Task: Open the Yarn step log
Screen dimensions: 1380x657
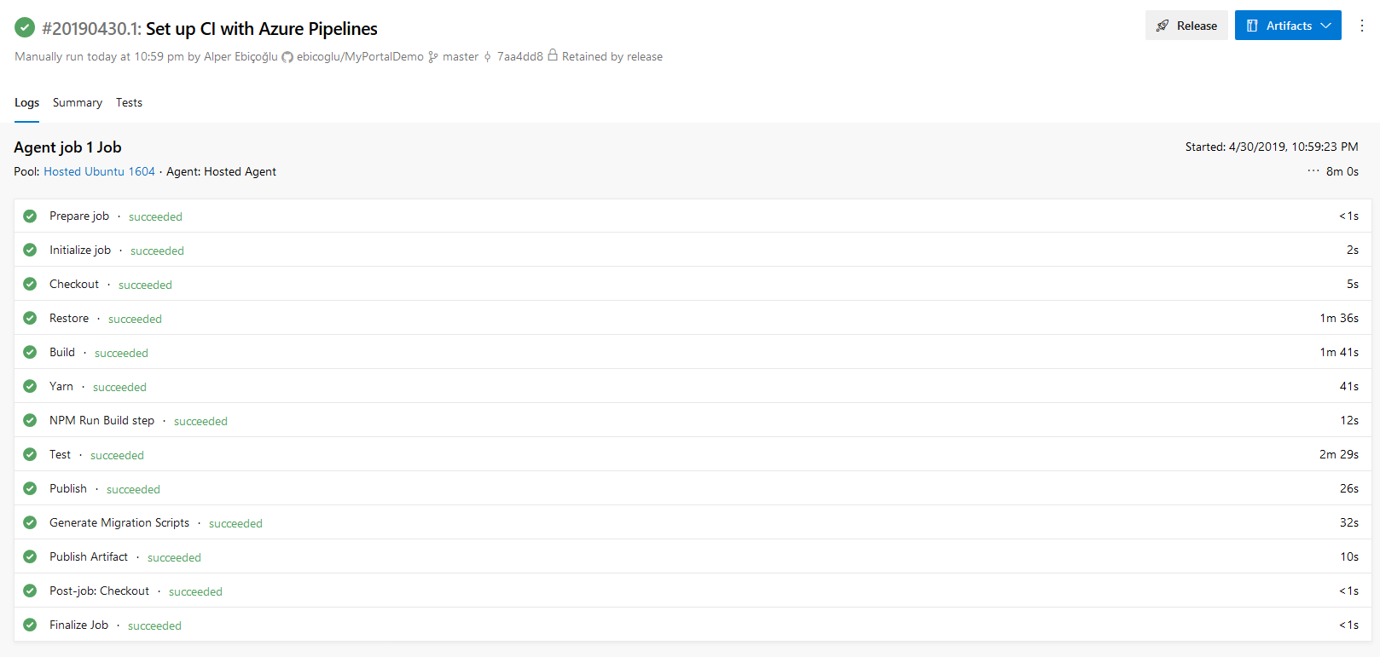Action: (x=693, y=386)
